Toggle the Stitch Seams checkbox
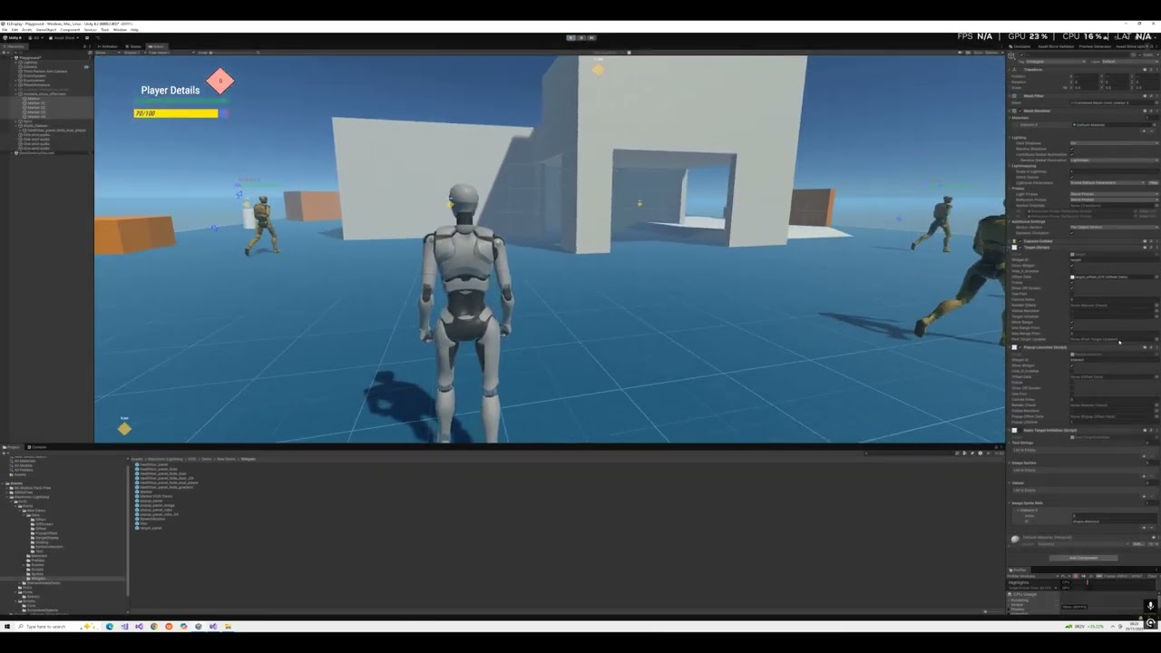Image resolution: width=1161 pixels, height=653 pixels. tap(1071, 177)
